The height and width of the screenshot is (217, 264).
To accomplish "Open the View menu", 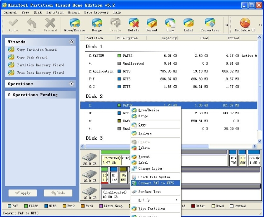I will pos(25,12).
